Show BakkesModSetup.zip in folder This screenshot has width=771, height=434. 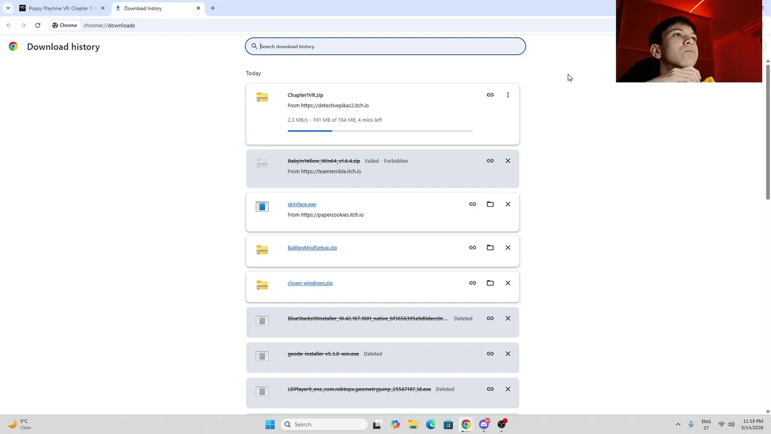490,248
